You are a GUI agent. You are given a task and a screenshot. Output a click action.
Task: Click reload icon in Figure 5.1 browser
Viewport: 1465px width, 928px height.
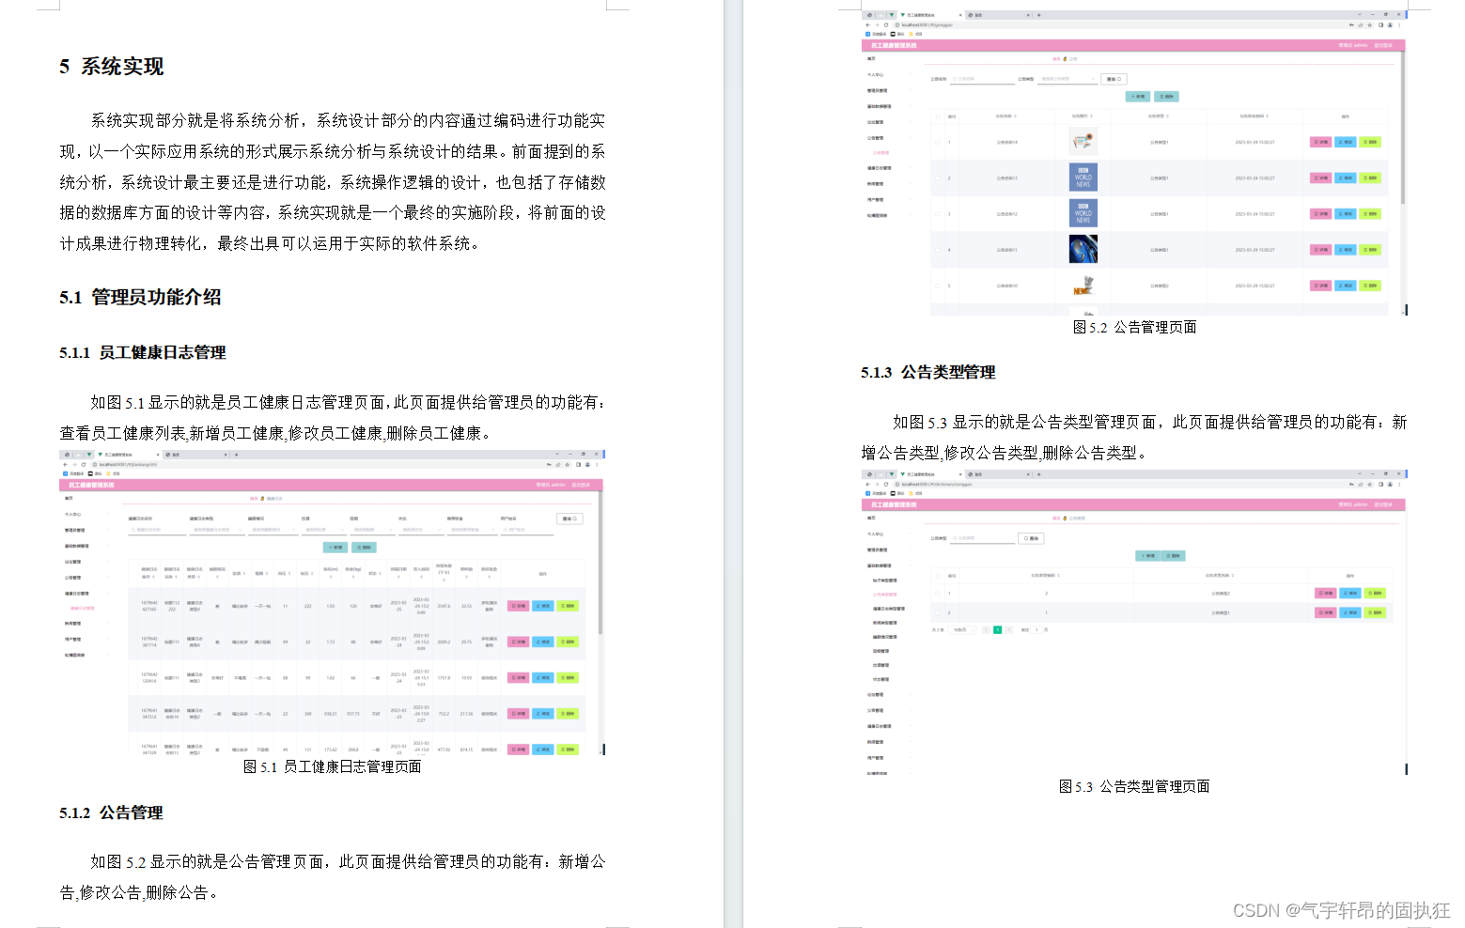(84, 464)
